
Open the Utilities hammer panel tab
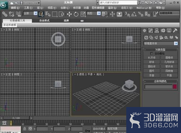175,30
